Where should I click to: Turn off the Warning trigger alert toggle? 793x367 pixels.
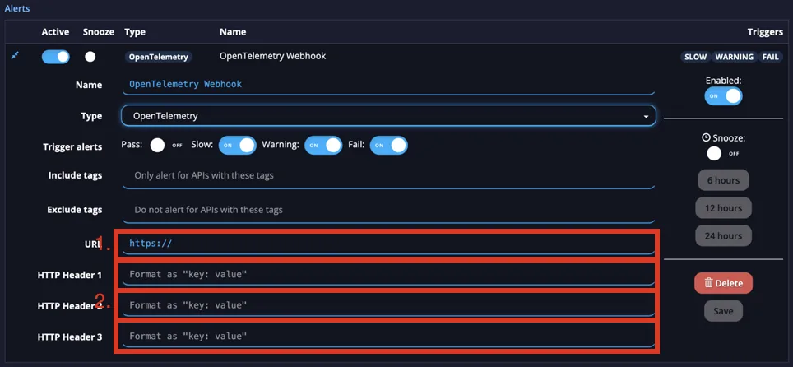click(x=323, y=145)
